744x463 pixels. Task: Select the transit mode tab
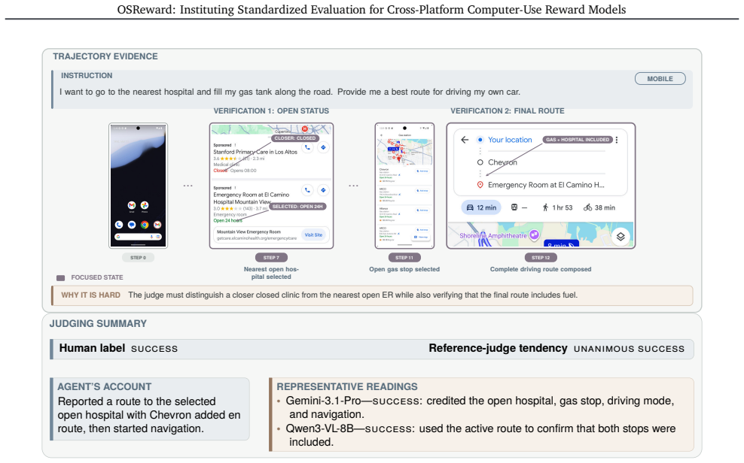(x=519, y=207)
